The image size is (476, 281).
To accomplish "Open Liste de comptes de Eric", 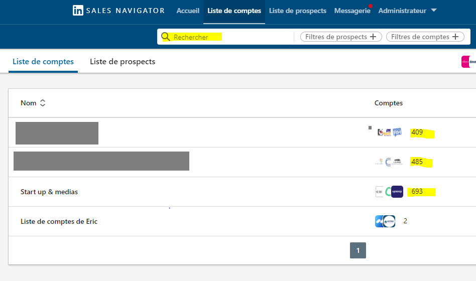I will (59, 221).
